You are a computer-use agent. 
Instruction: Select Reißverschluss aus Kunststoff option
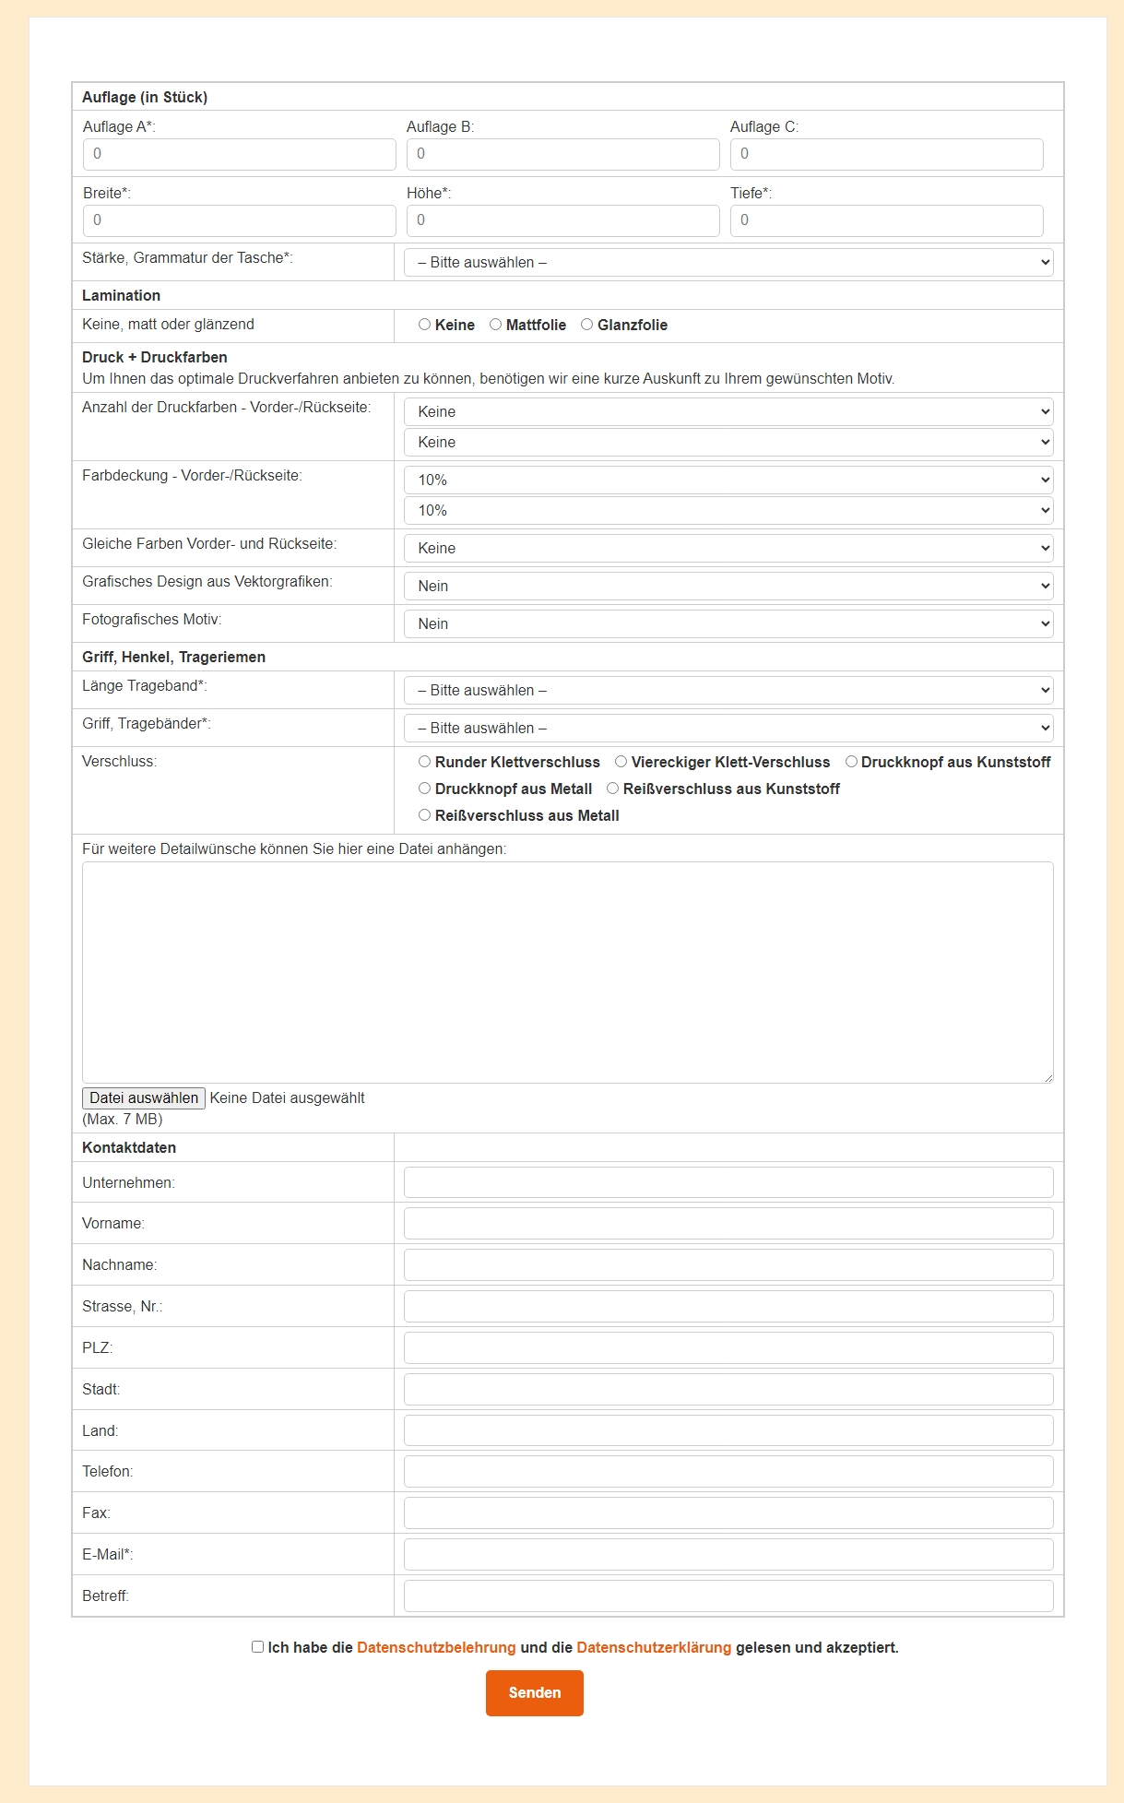point(612,789)
